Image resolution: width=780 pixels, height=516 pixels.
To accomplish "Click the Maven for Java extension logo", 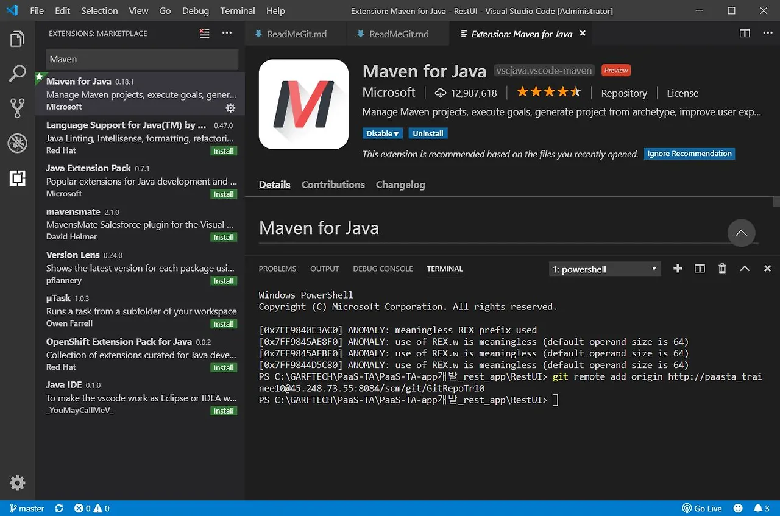I will [303, 104].
